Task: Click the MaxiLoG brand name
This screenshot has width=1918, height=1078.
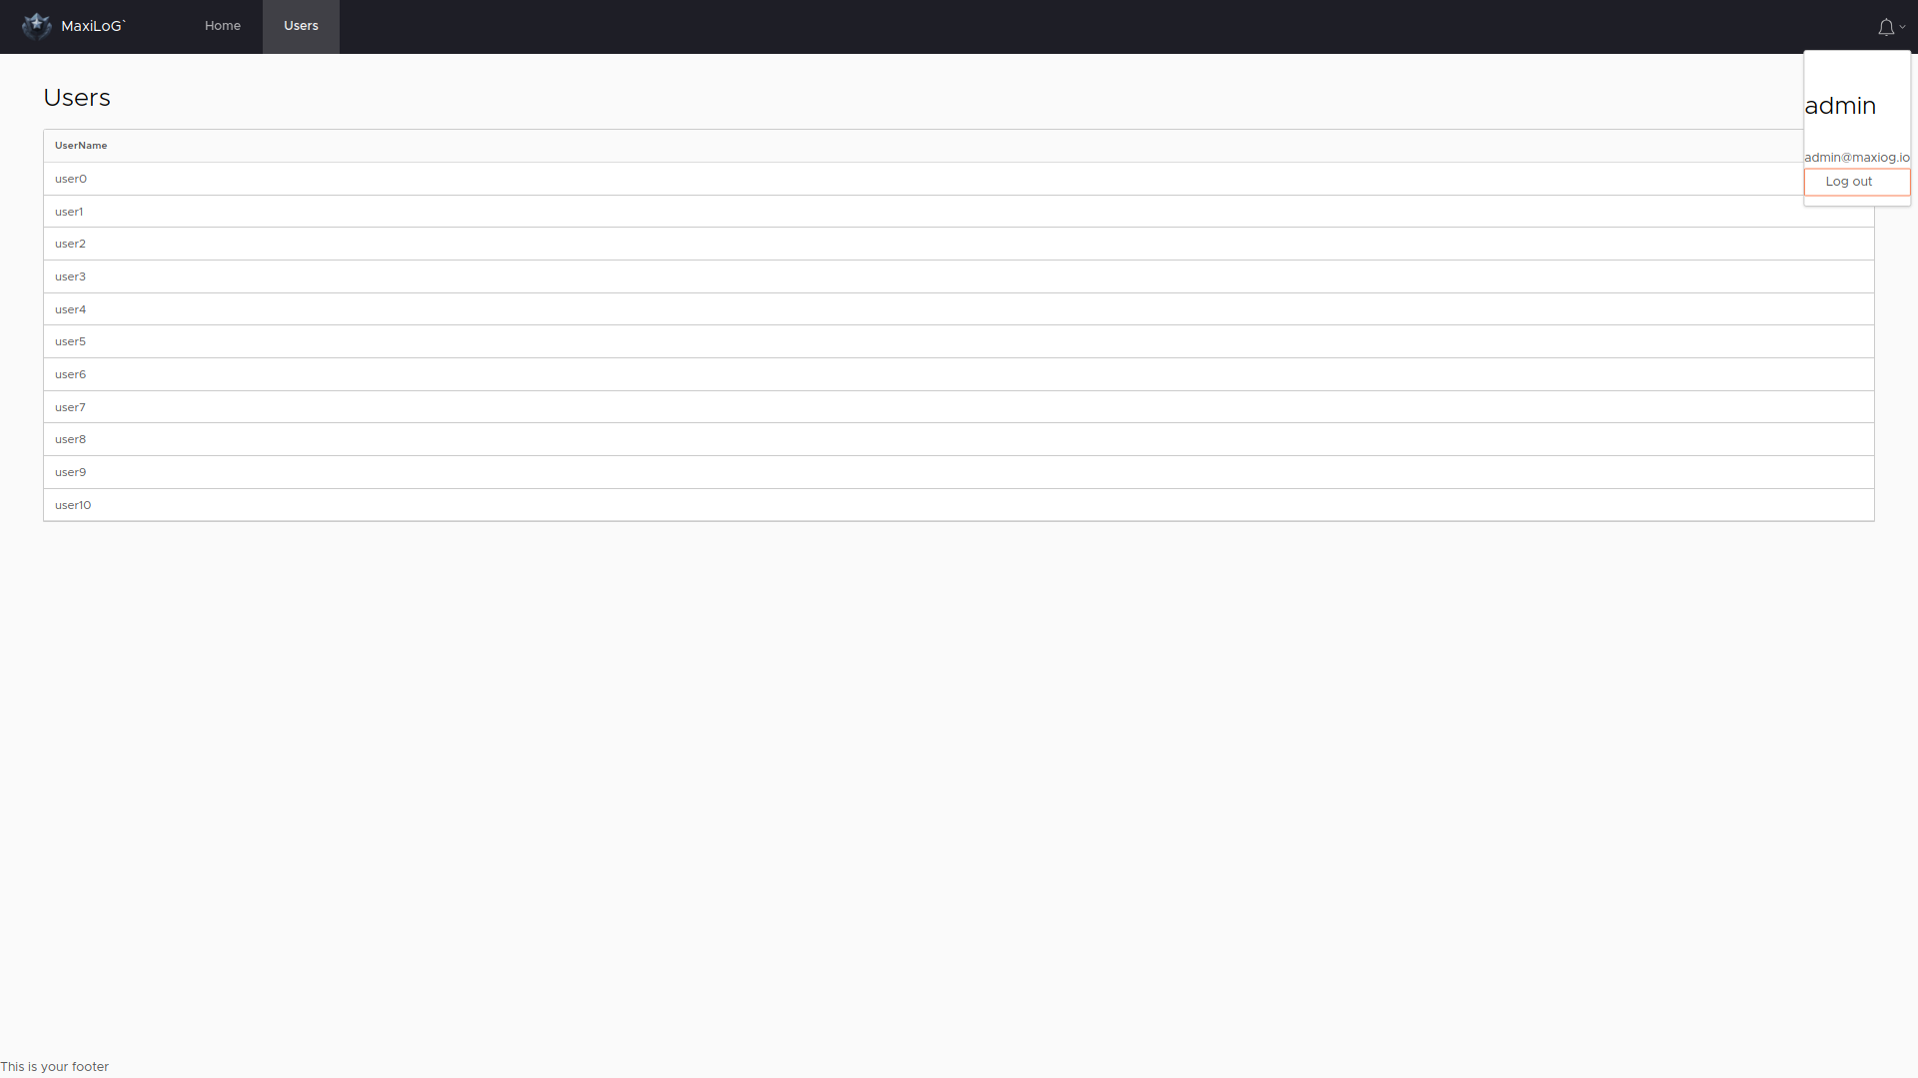Action: (93, 26)
